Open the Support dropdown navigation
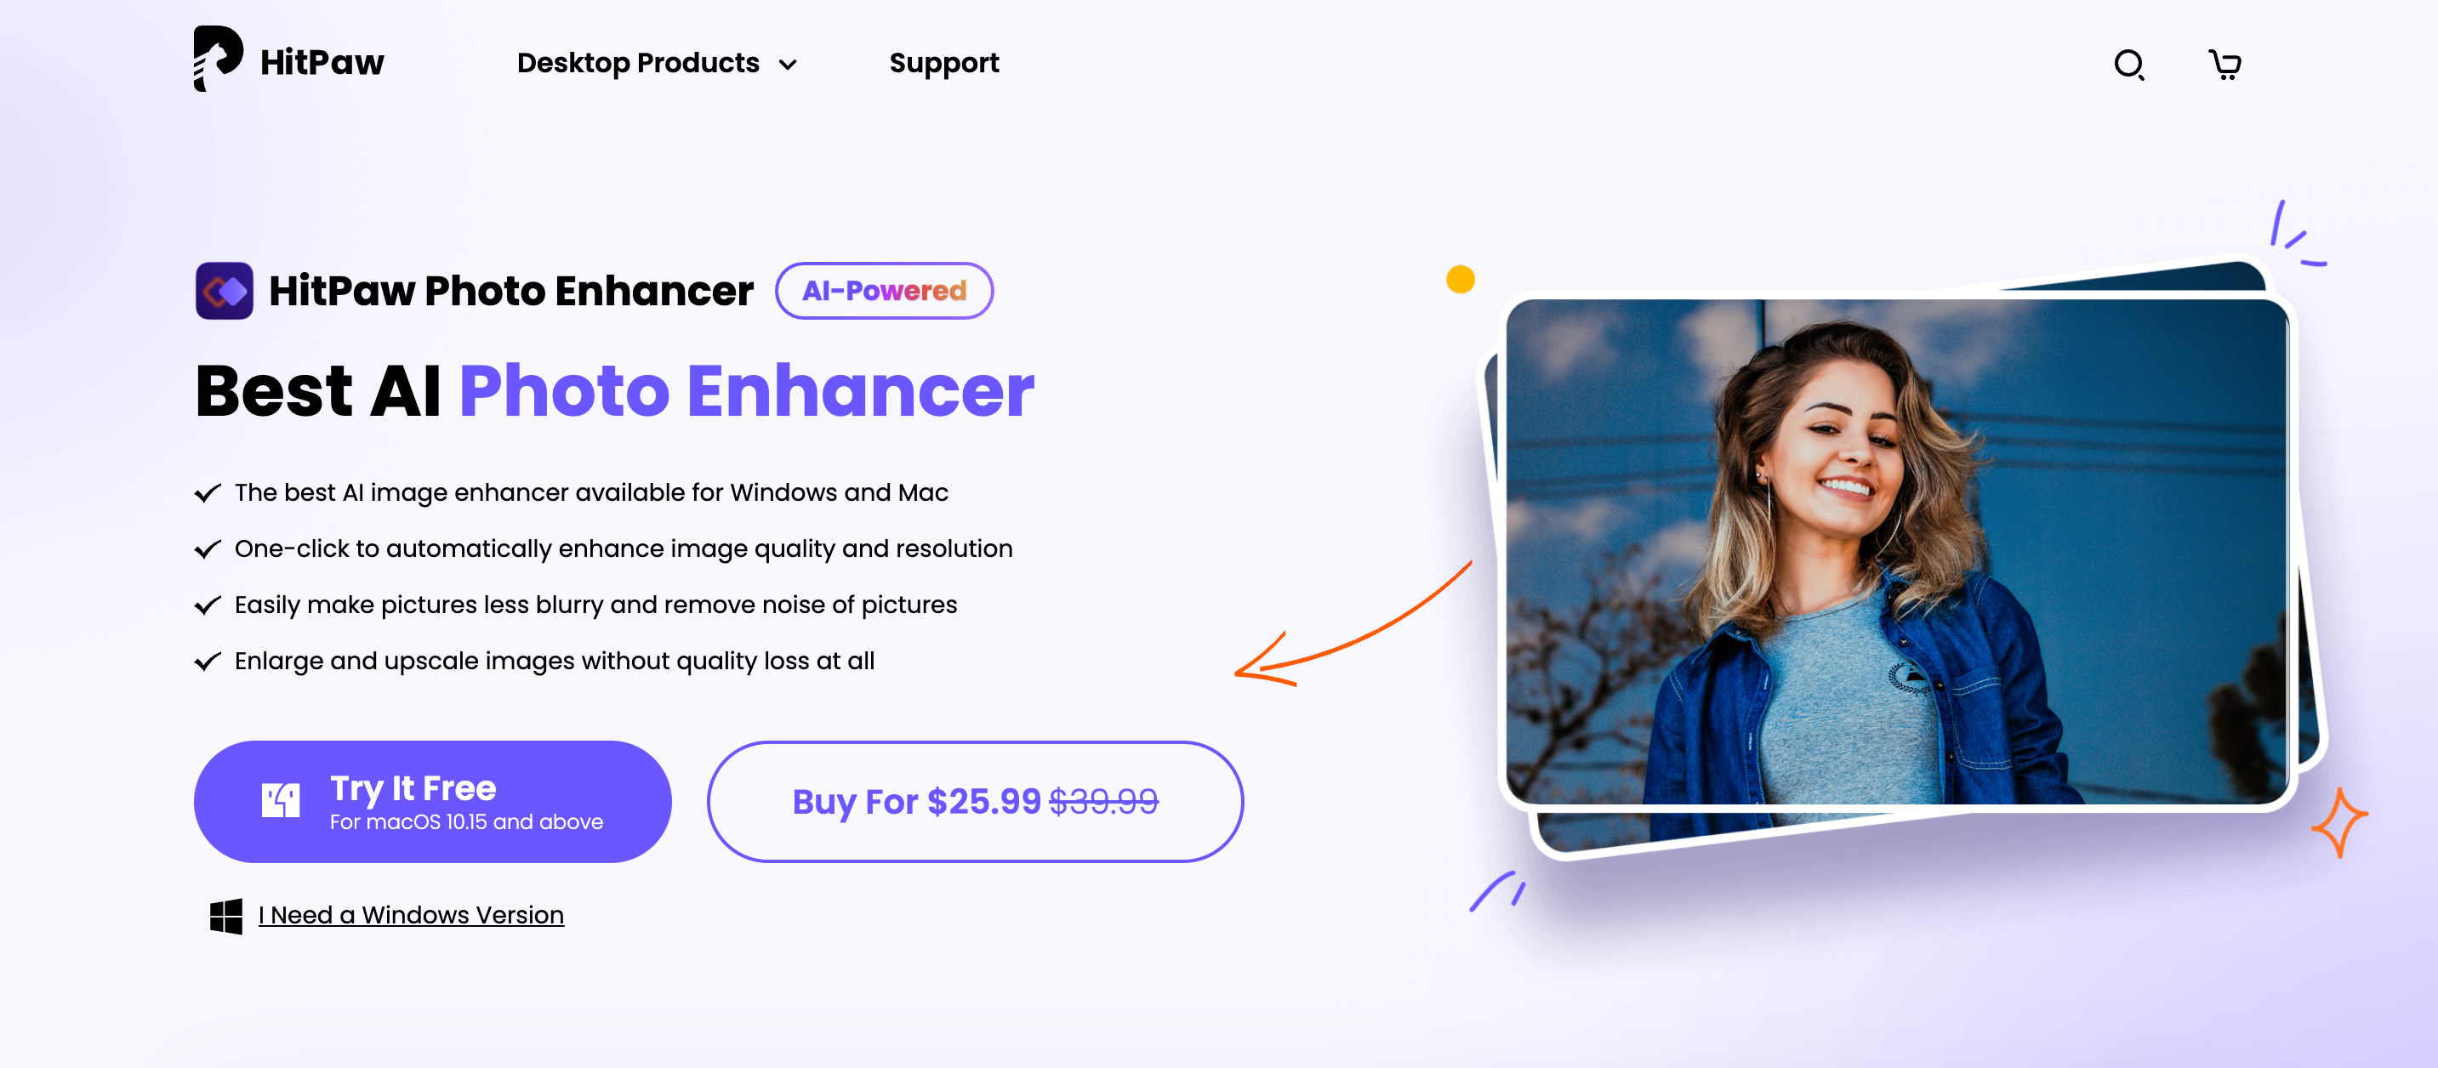 (943, 62)
